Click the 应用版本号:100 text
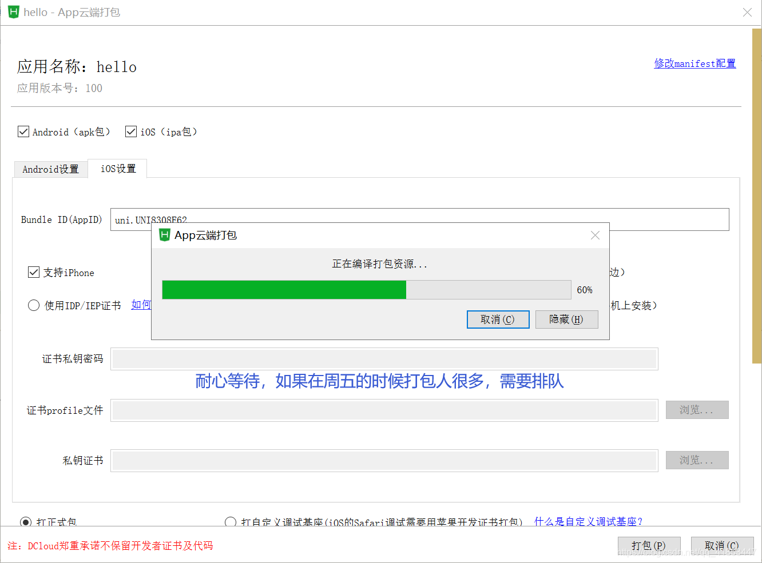 [x=59, y=88]
